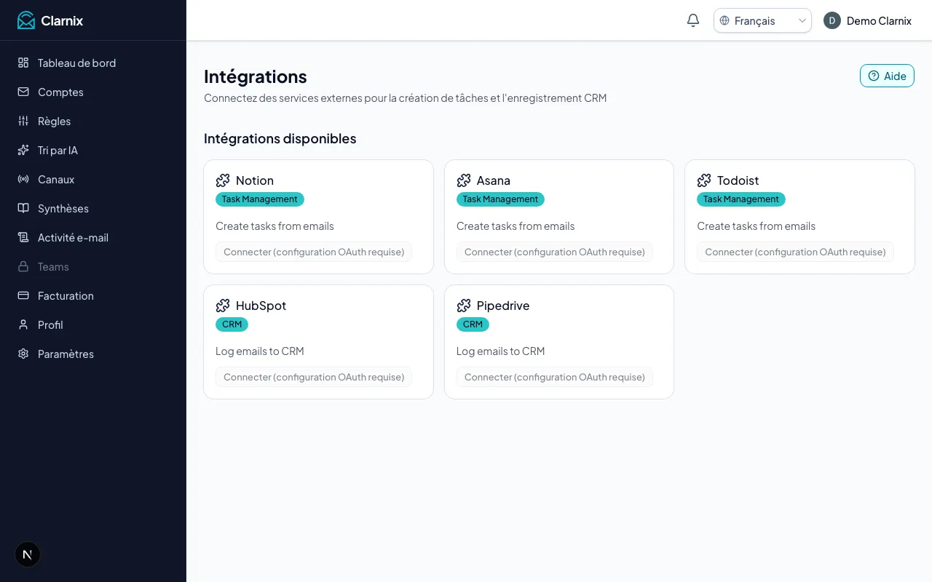The width and height of the screenshot is (932, 582).
Task: Connect HubSpot via the Connecter button
Action: (314, 377)
